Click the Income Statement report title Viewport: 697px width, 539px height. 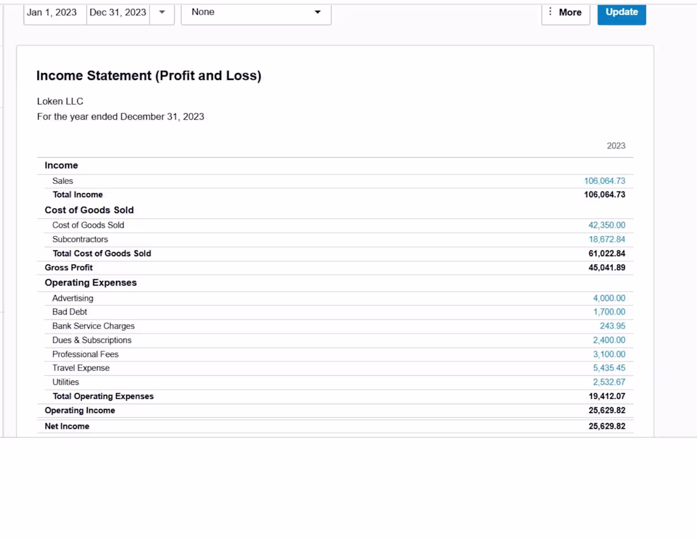[x=150, y=75]
